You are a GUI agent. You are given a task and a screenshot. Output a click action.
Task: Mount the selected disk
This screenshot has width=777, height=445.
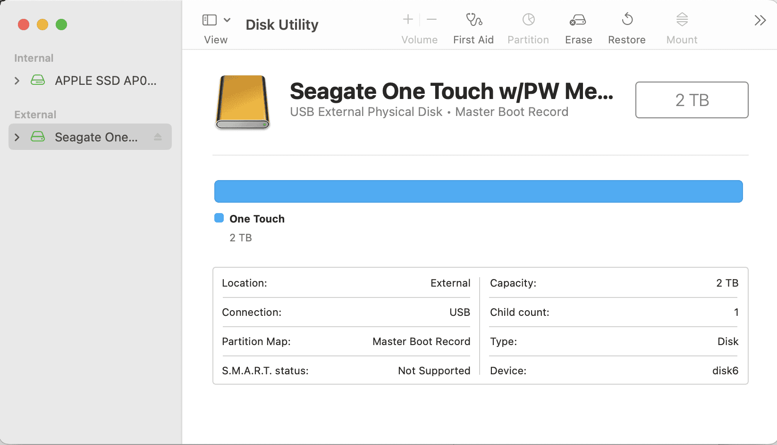tap(681, 26)
